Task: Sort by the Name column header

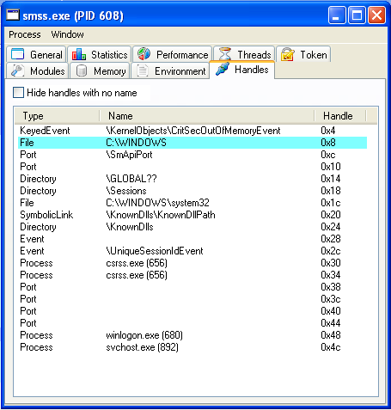Action: [207, 116]
